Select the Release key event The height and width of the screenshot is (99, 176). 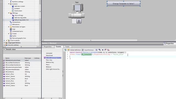click(50, 62)
